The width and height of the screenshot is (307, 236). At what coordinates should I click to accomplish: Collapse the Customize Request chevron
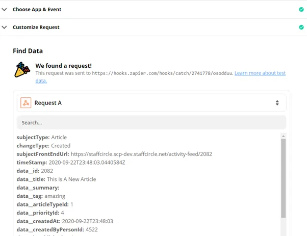4,27
